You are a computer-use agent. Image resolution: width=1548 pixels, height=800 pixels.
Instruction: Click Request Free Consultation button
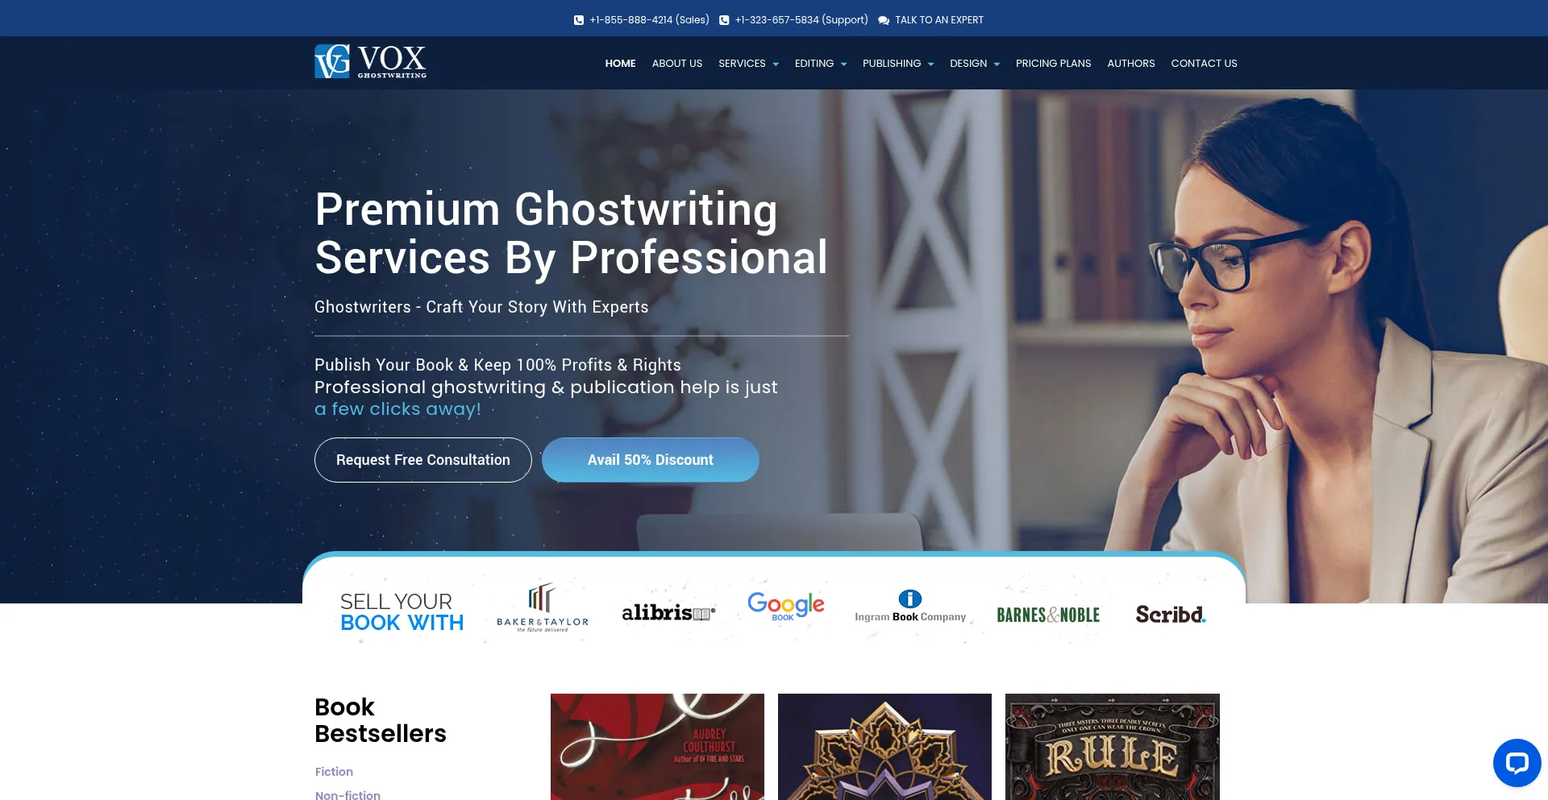click(423, 460)
